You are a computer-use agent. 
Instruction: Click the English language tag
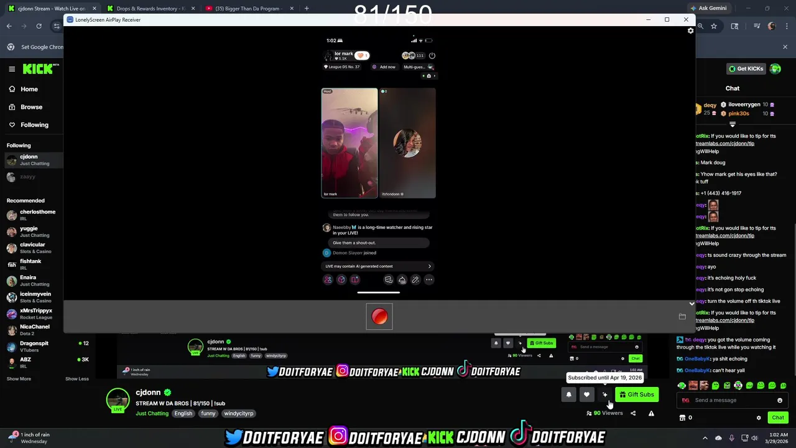pyautogui.click(x=183, y=413)
